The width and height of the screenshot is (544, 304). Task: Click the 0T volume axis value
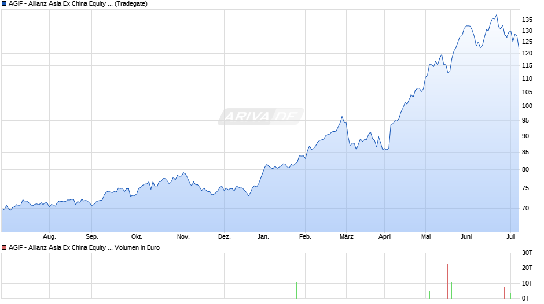525,298
